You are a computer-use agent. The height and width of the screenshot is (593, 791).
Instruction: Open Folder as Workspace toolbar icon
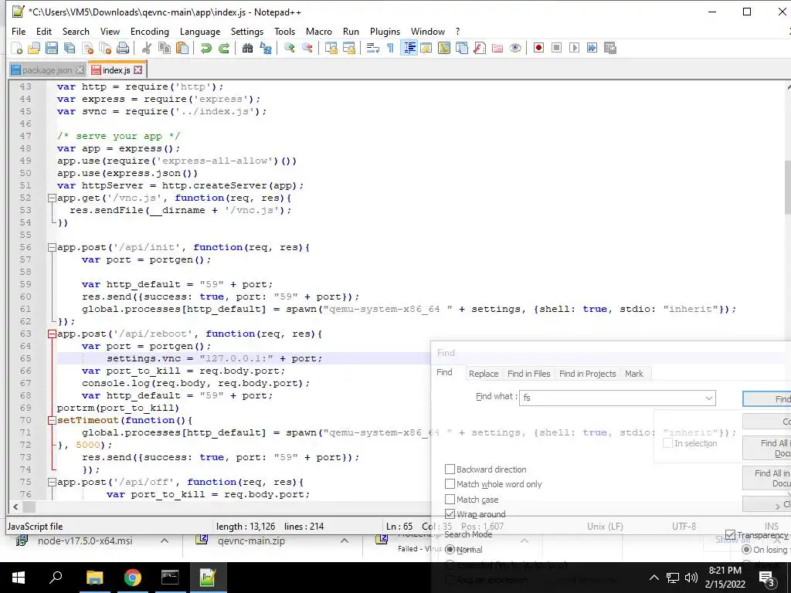pyautogui.click(x=497, y=49)
